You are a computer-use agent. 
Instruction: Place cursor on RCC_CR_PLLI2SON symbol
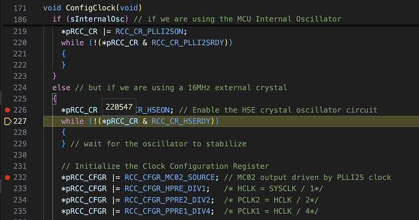click(149, 32)
